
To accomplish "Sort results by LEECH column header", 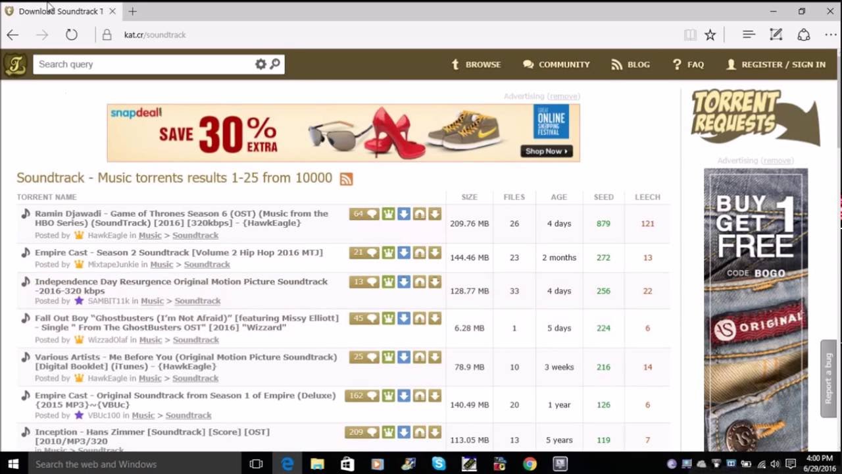I will click(x=647, y=197).
